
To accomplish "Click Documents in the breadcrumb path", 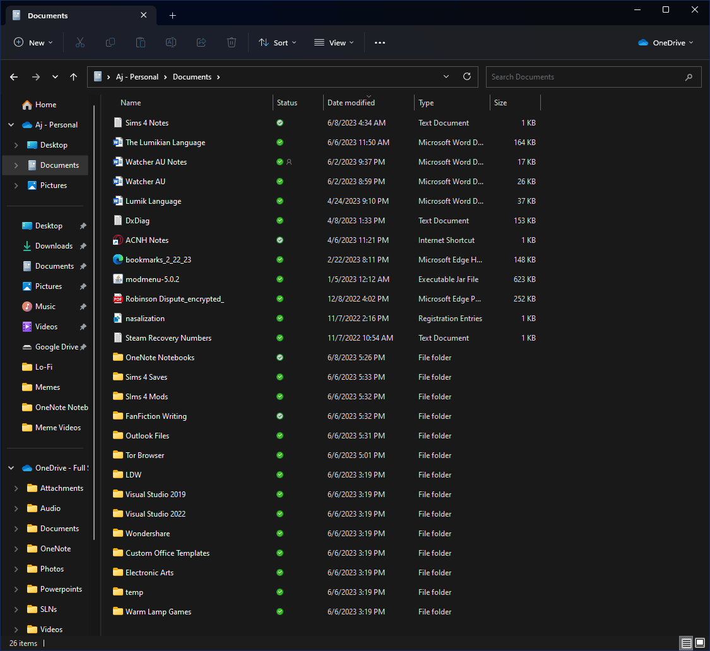I will click(x=192, y=77).
